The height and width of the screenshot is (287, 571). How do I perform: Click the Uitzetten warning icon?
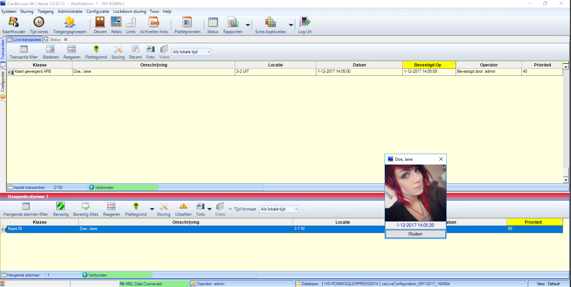tap(183, 206)
